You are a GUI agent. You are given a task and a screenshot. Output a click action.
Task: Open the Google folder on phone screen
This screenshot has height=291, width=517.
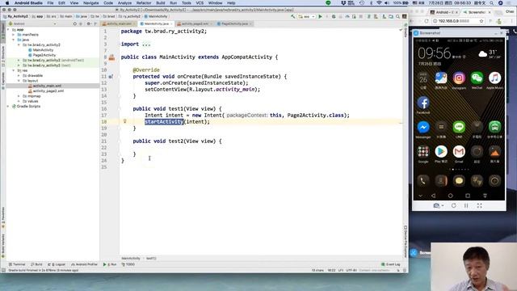click(x=423, y=152)
